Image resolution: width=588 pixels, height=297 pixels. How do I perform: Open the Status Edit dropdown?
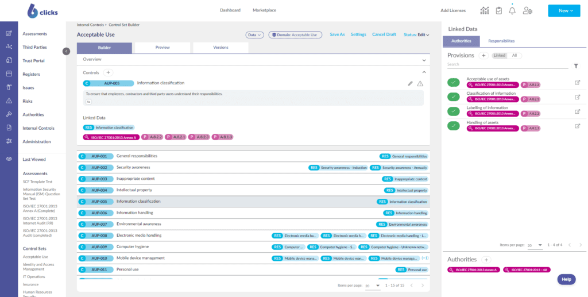tap(416, 34)
